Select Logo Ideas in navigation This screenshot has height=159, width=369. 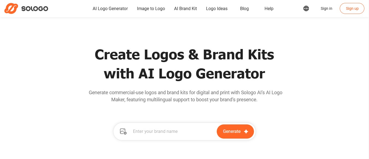(x=217, y=8)
